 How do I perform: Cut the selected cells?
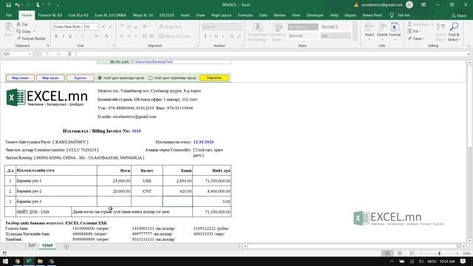[x=22, y=24]
